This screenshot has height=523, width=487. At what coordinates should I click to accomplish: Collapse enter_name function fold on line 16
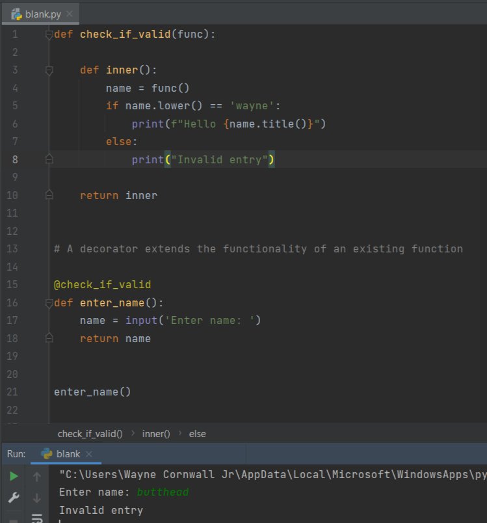[x=49, y=303]
